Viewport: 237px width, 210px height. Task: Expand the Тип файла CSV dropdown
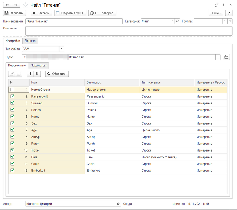[61, 49]
